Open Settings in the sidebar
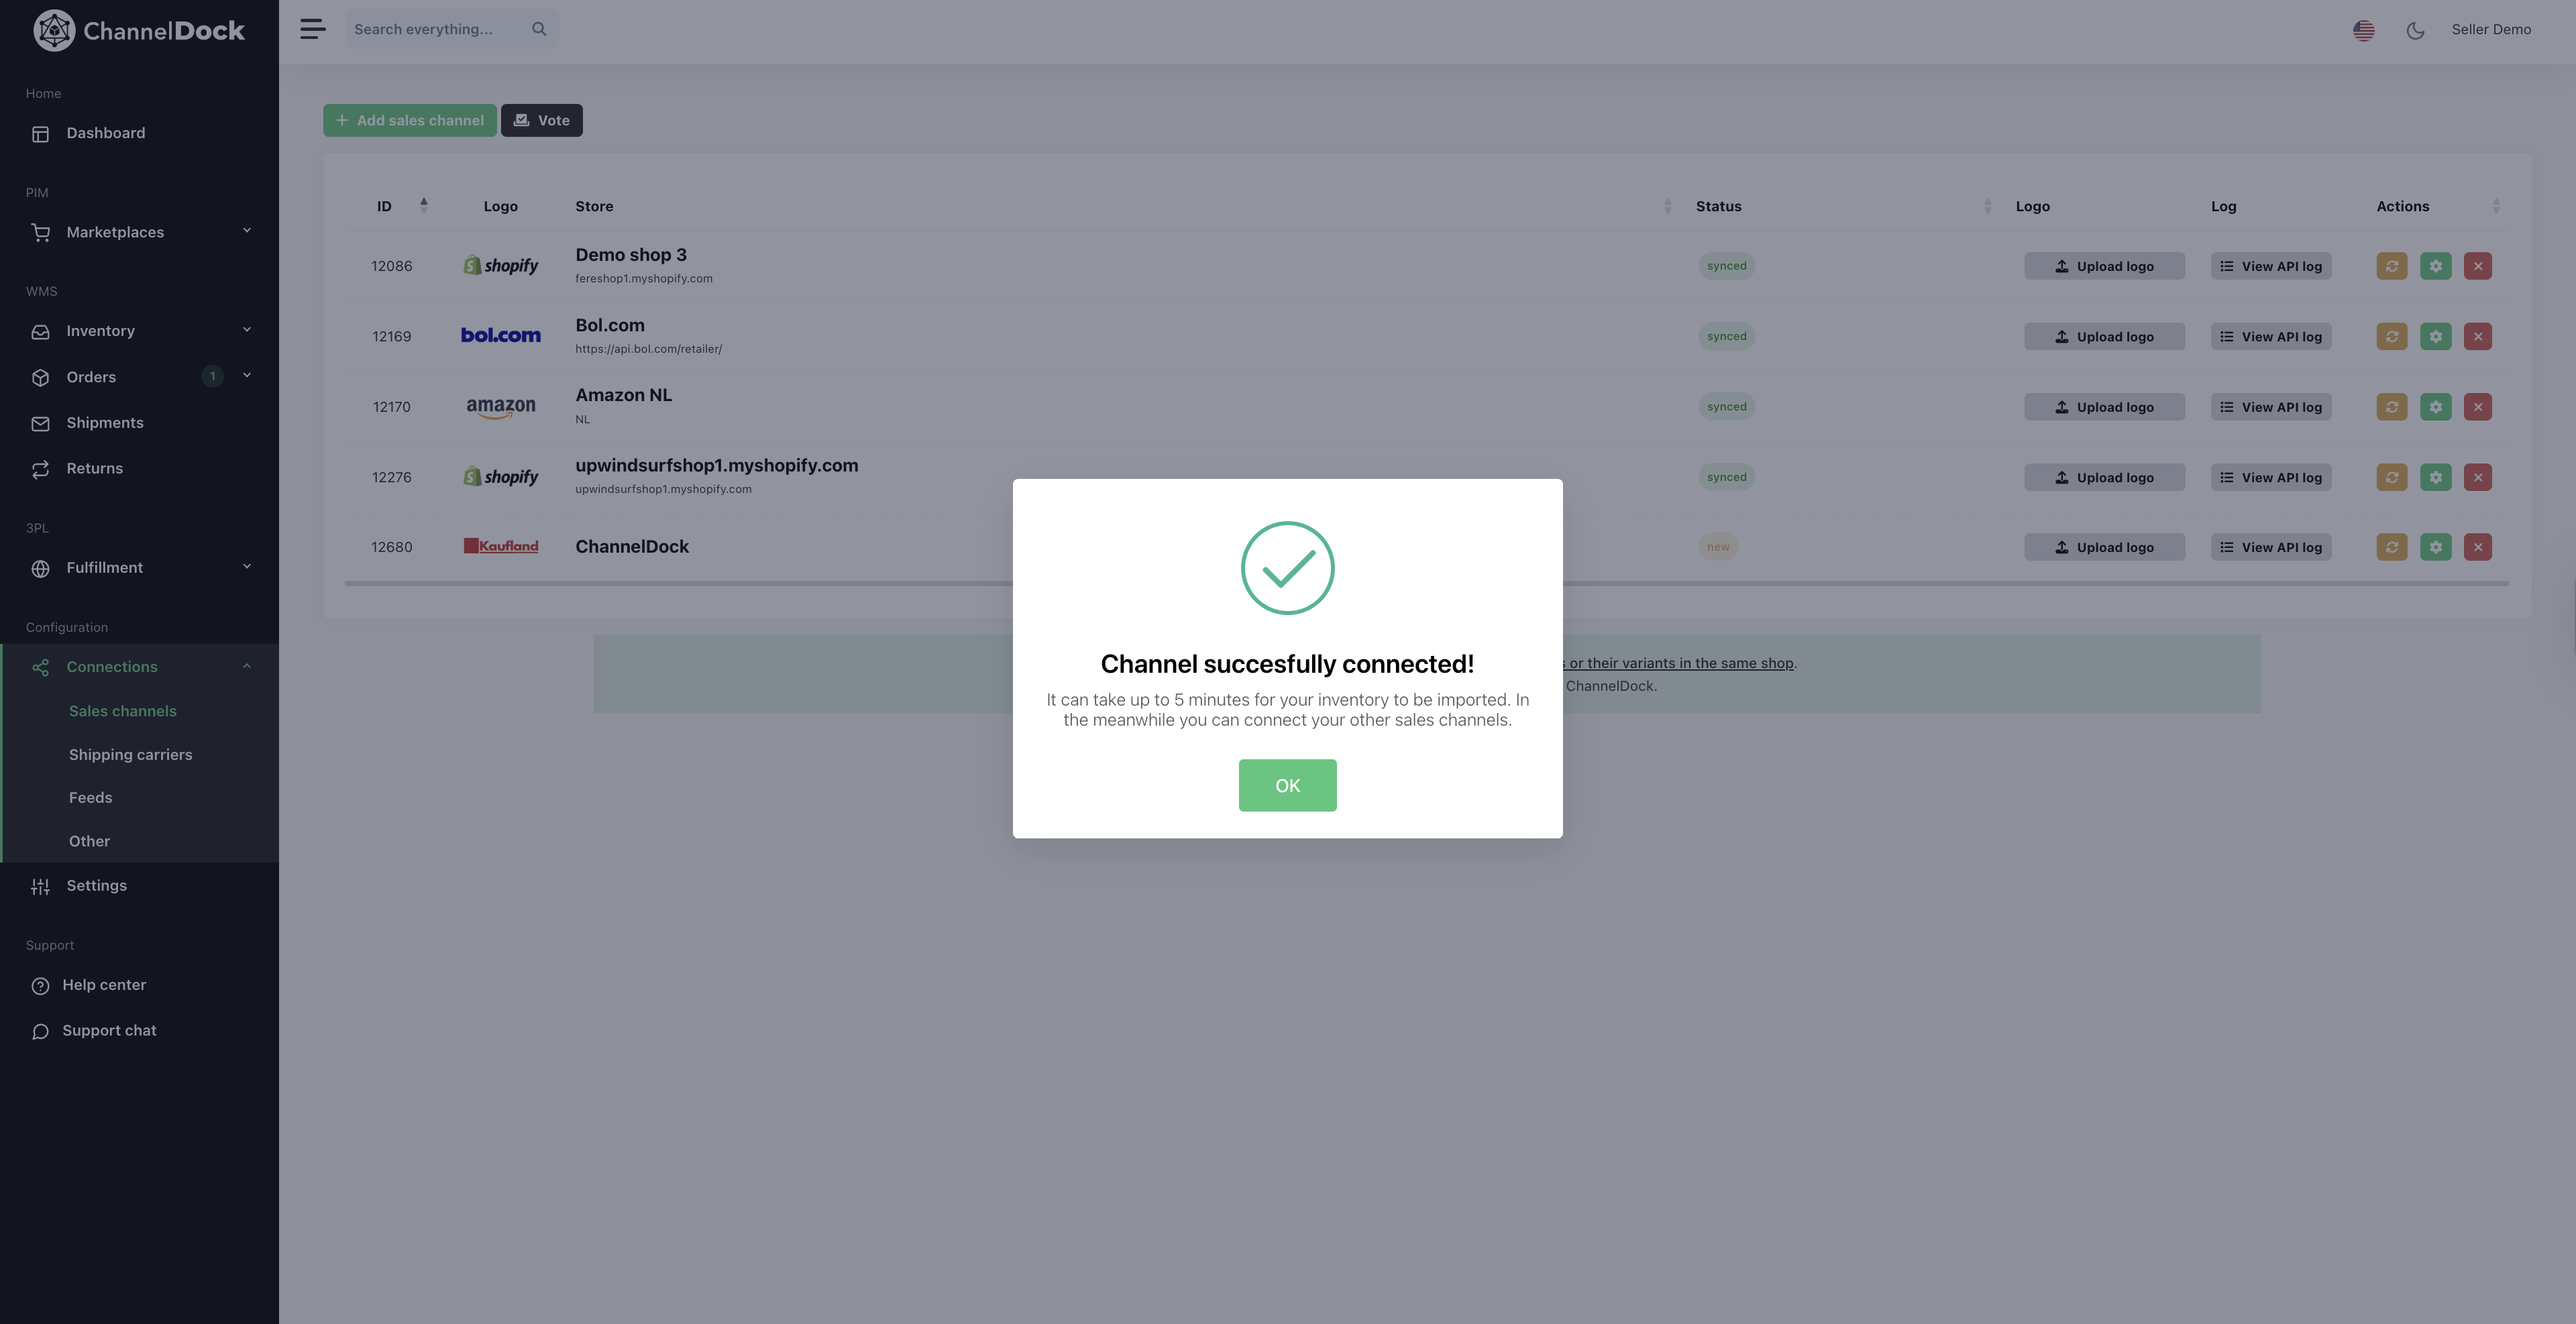The image size is (2576, 1324). [x=139, y=886]
